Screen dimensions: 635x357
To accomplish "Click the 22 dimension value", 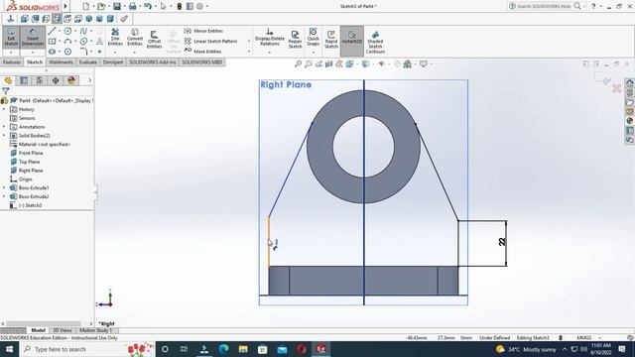I will [x=502, y=242].
